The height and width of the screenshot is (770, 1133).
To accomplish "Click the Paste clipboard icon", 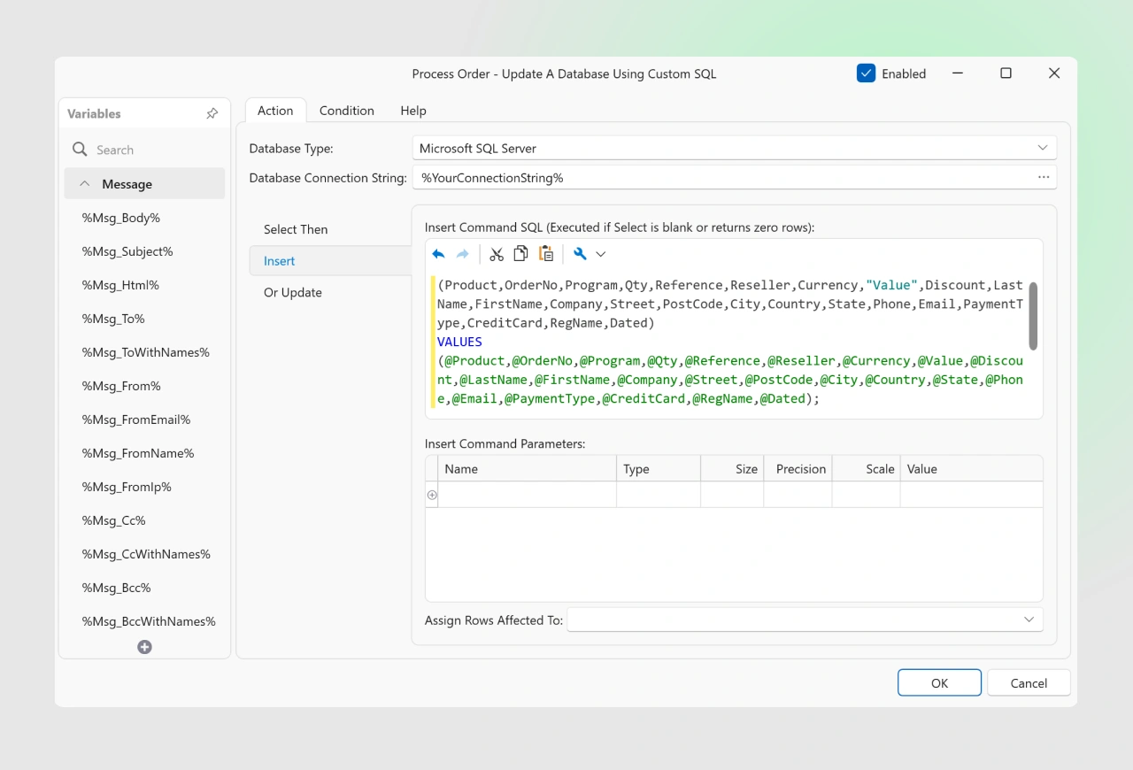I will click(x=546, y=254).
